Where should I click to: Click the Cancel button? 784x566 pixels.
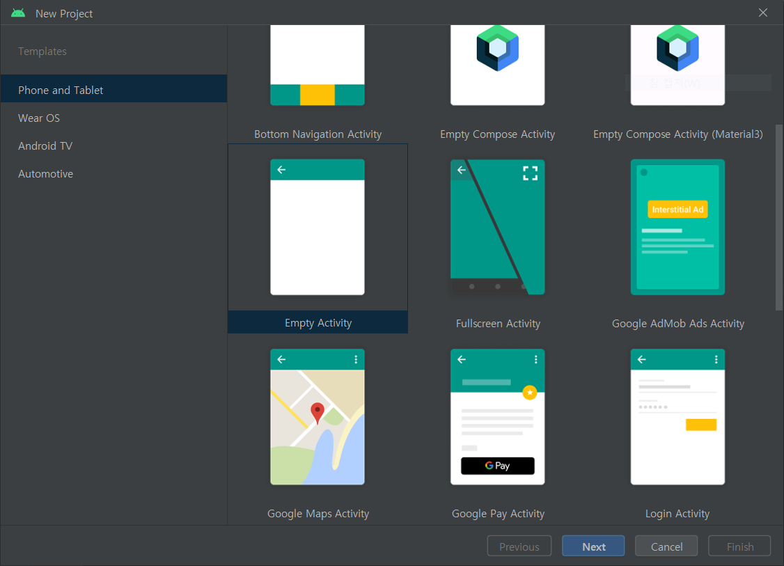tap(666, 546)
